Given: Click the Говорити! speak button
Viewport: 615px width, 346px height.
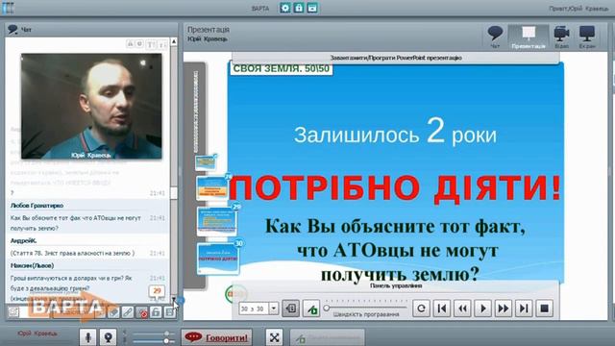Looking at the screenshot, I should [216, 337].
